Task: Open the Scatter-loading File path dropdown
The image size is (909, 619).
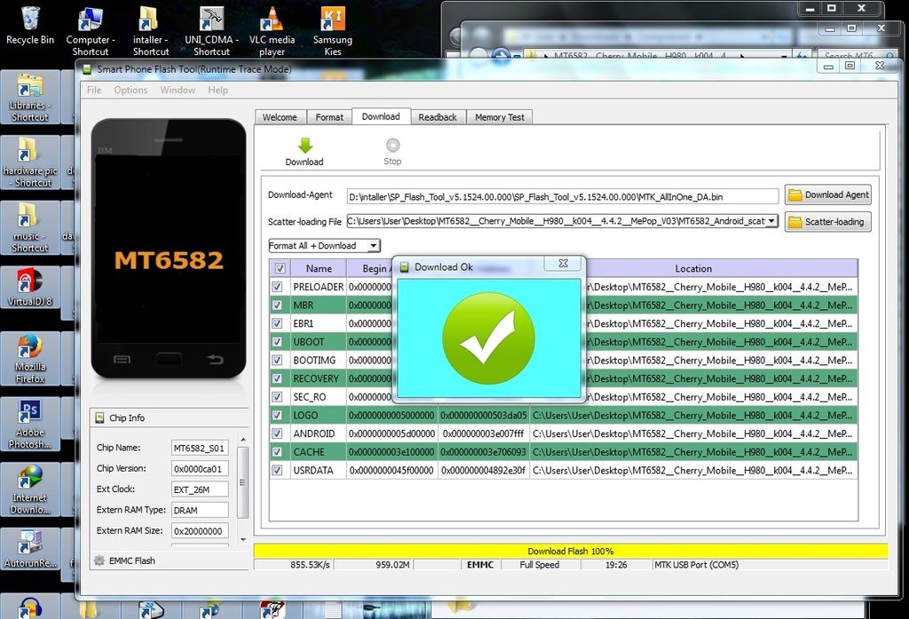Action: [x=771, y=221]
